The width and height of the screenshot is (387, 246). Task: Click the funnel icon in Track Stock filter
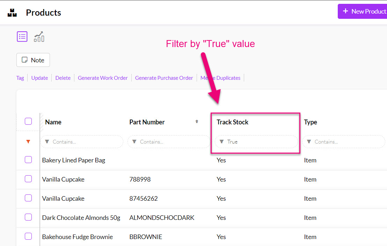pos(222,142)
